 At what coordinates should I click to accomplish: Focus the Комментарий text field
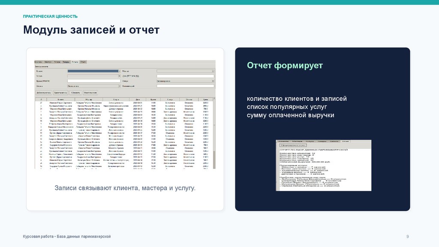[x=185, y=86]
